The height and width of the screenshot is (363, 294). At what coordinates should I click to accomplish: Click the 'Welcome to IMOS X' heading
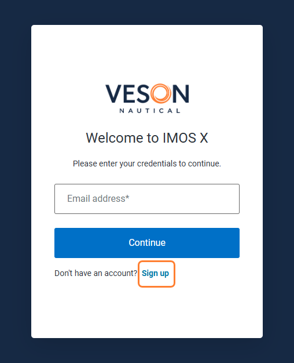147,138
